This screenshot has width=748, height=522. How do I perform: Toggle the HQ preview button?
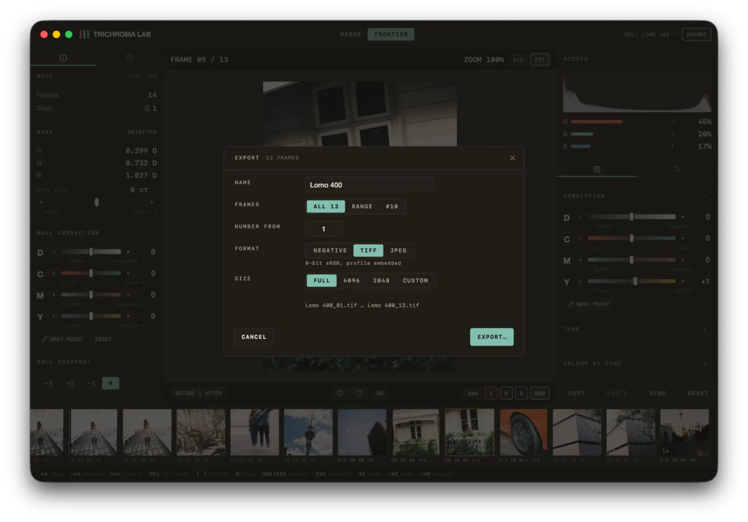[x=380, y=393]
